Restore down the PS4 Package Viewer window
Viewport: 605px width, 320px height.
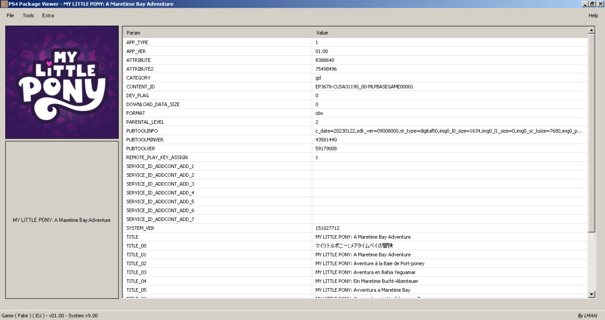592,4
